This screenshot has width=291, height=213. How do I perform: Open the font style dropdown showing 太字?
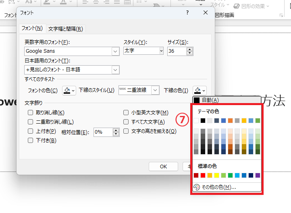tap(161, 51)
